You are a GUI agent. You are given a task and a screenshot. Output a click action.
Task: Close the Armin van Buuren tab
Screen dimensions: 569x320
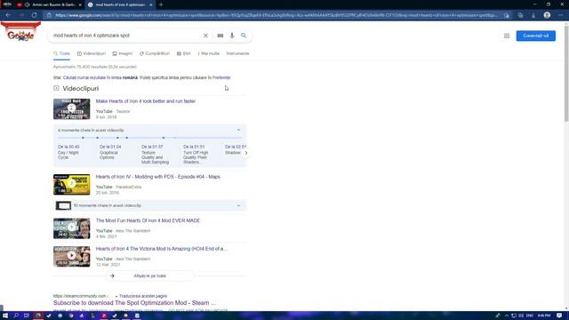point(80,4)
